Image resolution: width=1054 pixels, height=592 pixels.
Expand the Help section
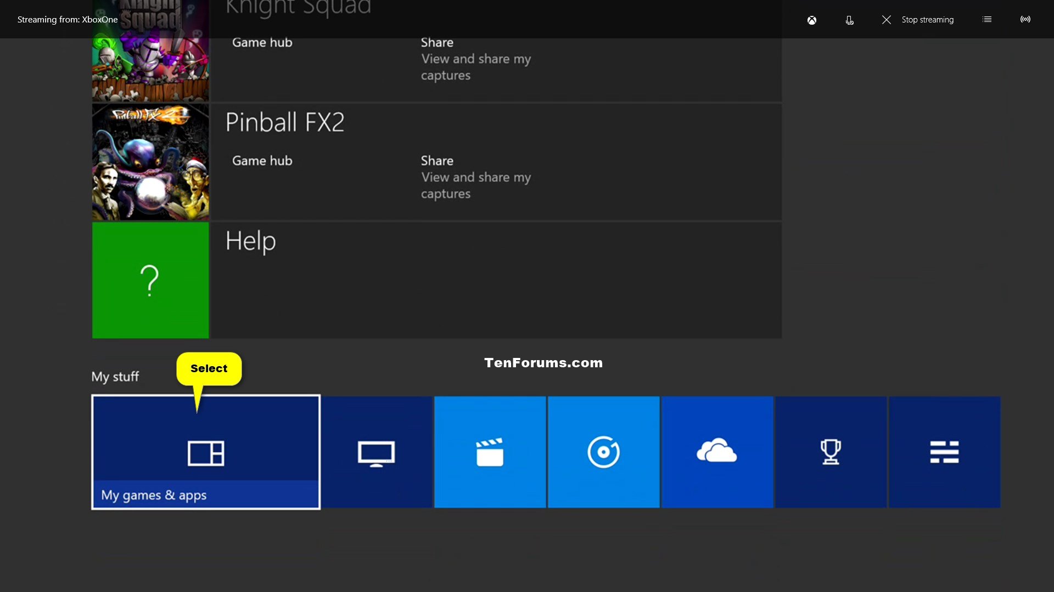click(x=249, y=240)
